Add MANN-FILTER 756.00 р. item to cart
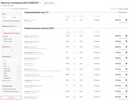Viewport: 129px width, 100px height. pyautogui.click(x=126, y=41)
